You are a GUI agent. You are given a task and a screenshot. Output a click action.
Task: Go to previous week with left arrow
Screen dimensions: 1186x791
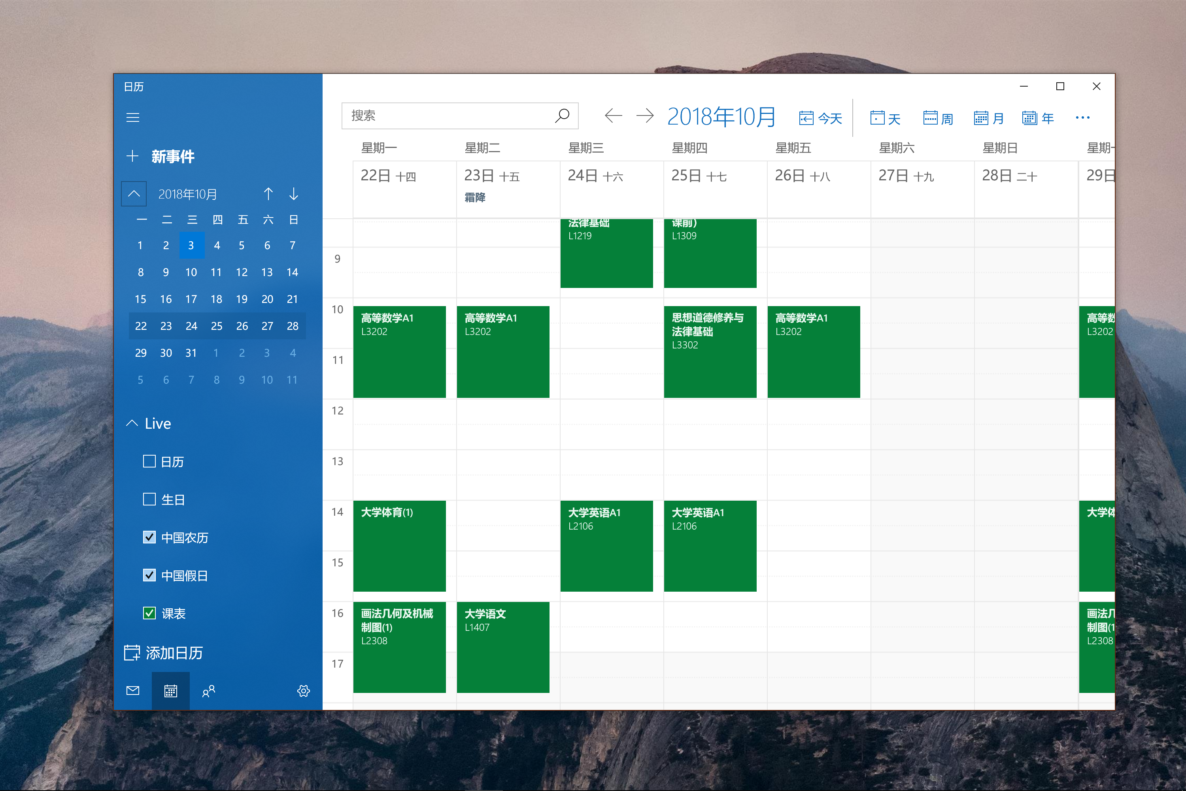(613, 116)
